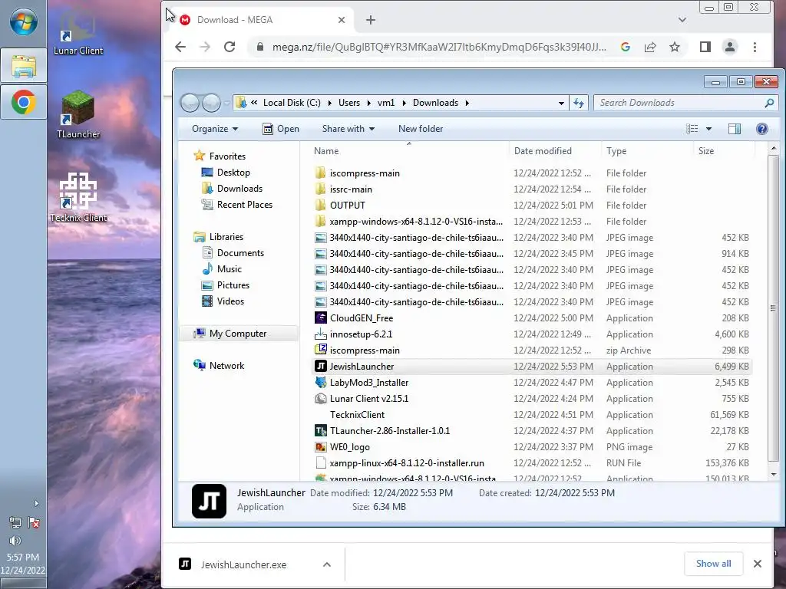Image resolution: width=786 pixels, height=589 pixels.
Task: Click Local Disk (C:) breadcrumb
Action: pos(292,103)
